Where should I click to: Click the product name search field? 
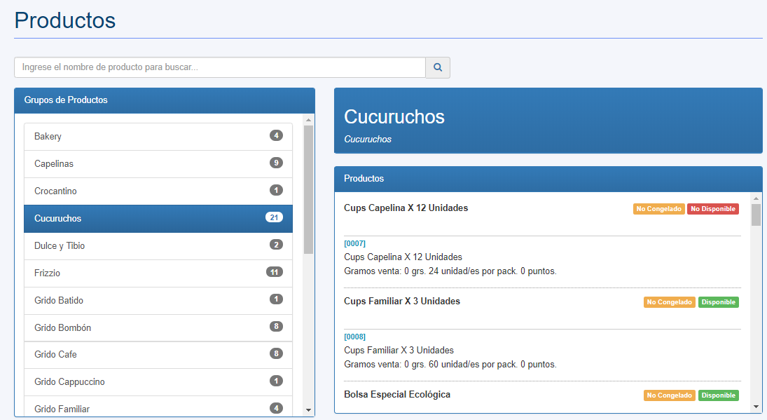[220, 67]
